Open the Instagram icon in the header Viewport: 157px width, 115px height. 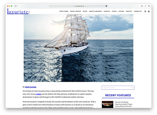[145, 11]
